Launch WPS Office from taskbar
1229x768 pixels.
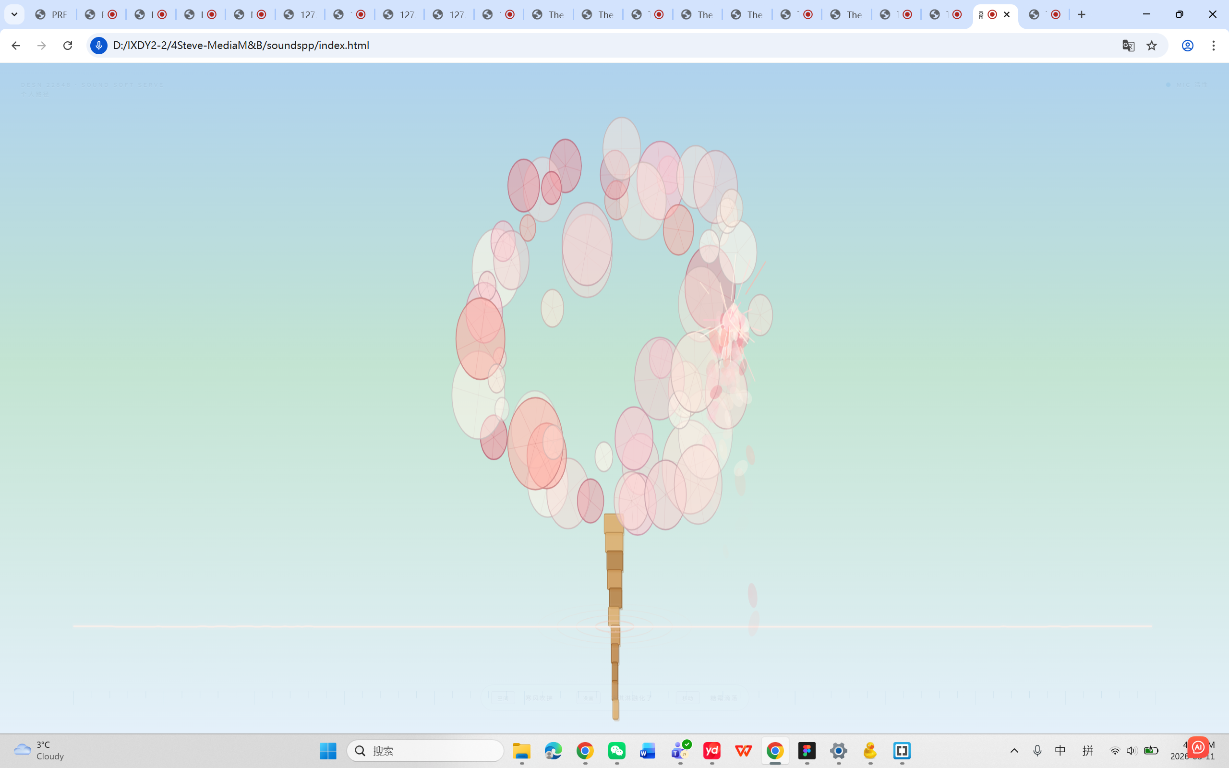[x=744, y=751]
